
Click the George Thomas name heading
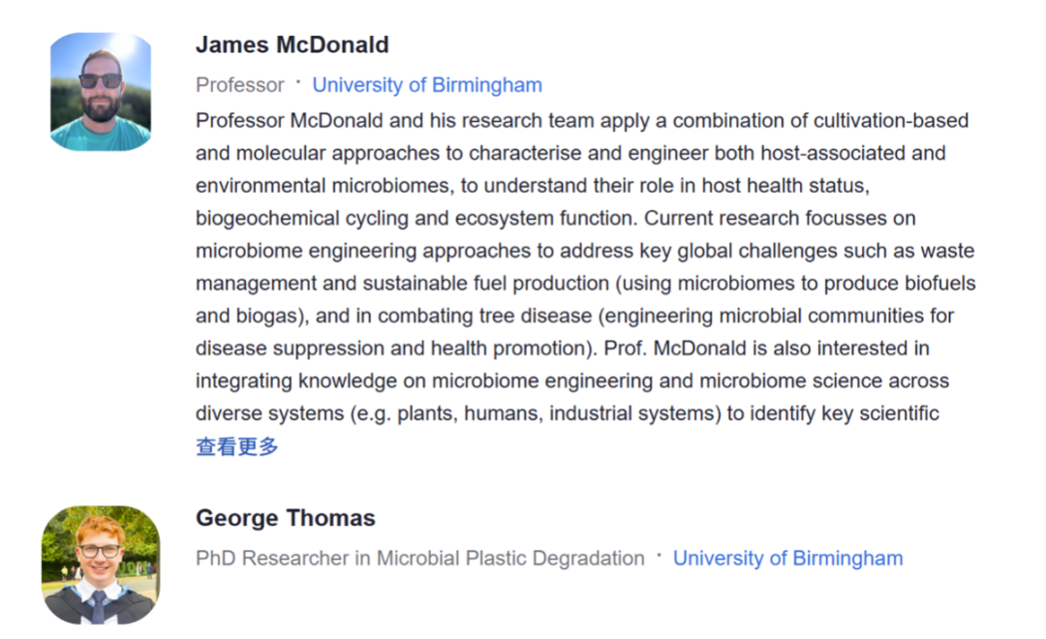(x=286, y=518)
